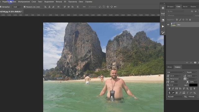The width and height of the screenshot is (199, 112).
Task: Align vertical centers in options bar
Action: (69, 7)
